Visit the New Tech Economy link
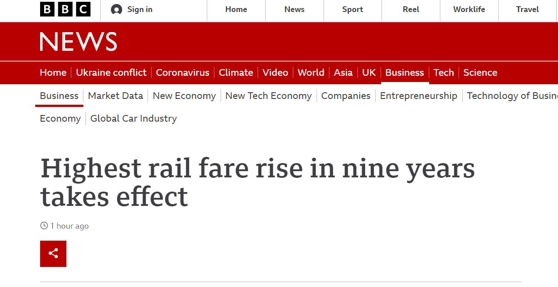The image size is (558, 287). (268, 96)
